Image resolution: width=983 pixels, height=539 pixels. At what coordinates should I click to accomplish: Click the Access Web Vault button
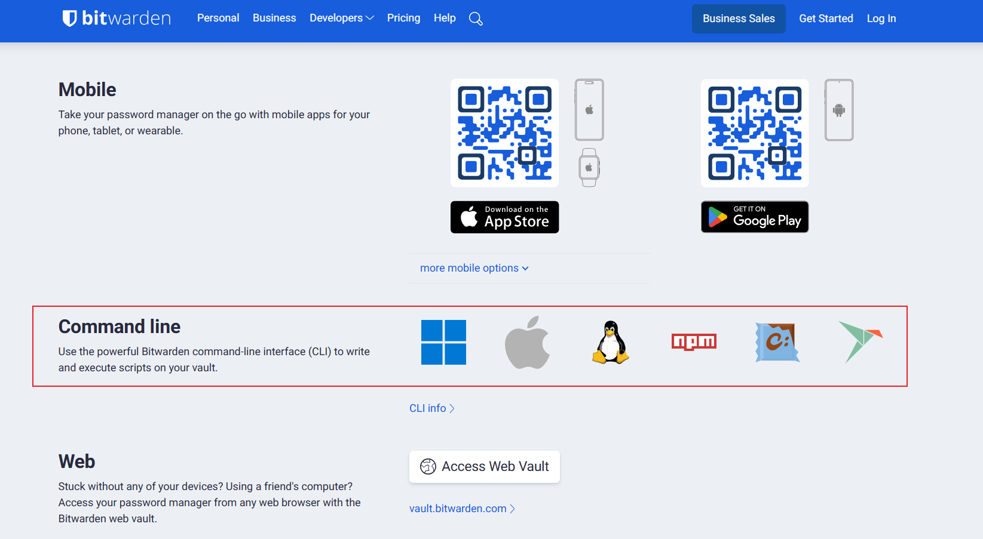485,467
